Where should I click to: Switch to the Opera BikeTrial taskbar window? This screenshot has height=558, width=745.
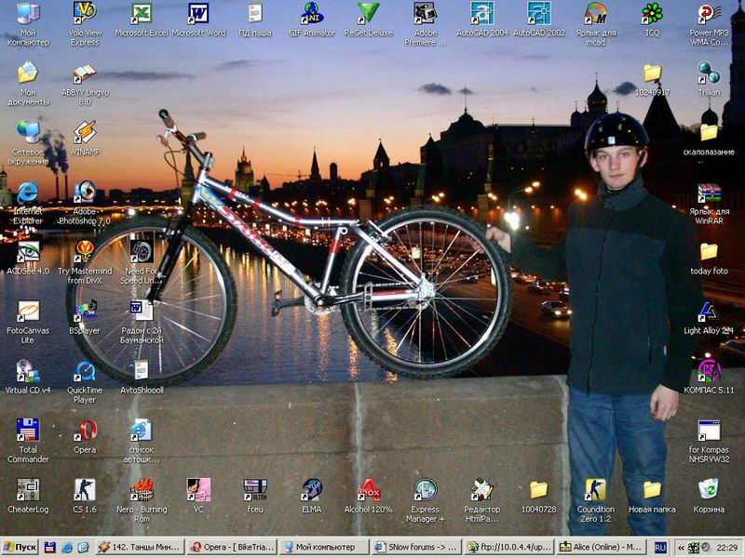coord(233,548)
